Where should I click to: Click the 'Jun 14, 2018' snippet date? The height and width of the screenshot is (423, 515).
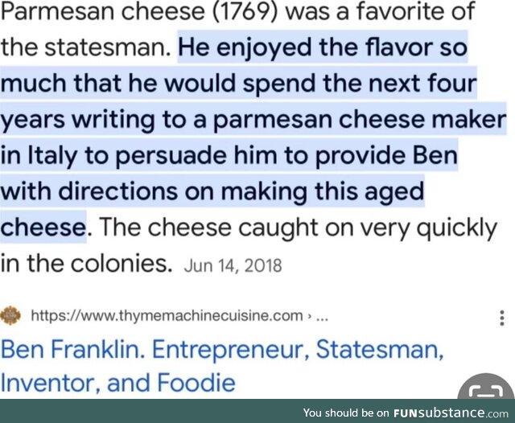coord(233,265)
